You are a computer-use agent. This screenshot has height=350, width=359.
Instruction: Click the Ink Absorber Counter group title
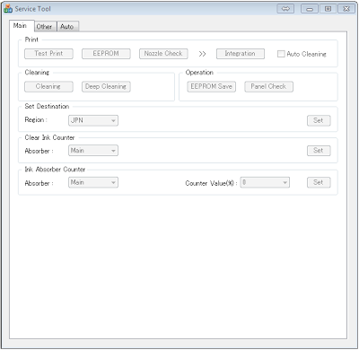[x=55, y=170]
